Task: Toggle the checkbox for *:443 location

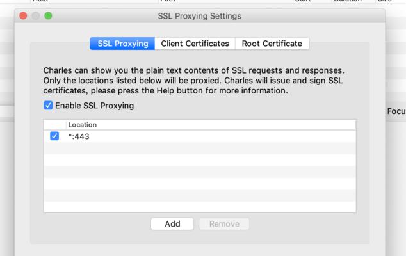Action: coord(54,136)
